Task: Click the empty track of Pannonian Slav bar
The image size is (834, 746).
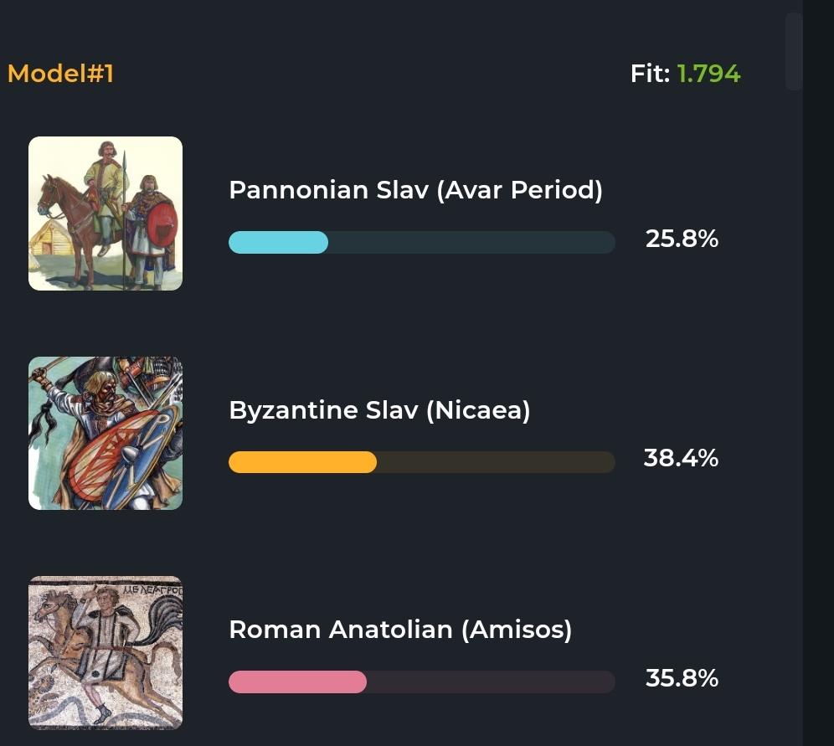Action: point(471,242)
